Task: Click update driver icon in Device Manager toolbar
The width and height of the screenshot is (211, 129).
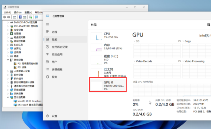Action: point(31,17)
